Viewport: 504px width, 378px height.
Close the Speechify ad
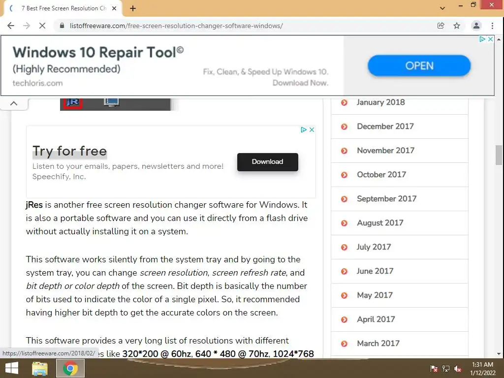pyautogui.click(x=312, y=130)
